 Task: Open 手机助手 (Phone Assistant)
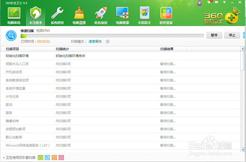(x=144, y=15)
